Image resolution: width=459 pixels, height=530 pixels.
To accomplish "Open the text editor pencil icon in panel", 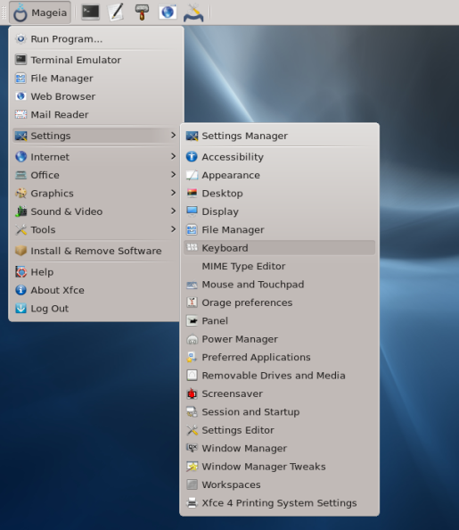I will (x=116, y=12).
